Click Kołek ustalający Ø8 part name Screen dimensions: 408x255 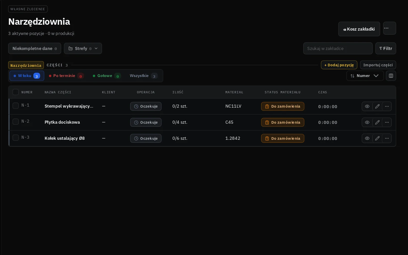coord(65,138)
